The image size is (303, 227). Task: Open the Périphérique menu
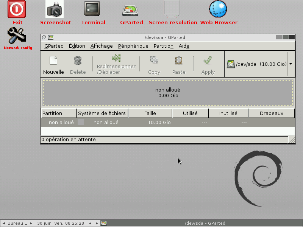point(133,46)
